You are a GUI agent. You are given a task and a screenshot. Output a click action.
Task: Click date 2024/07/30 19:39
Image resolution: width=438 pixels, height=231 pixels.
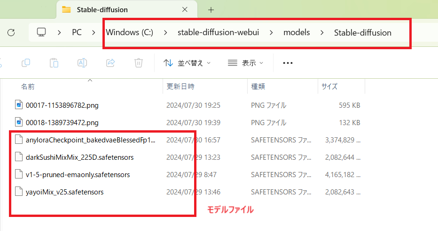click(x=193, y=123)
